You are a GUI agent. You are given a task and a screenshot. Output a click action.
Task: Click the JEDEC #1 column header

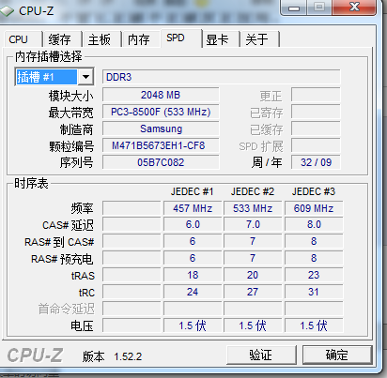click(193, 191)
